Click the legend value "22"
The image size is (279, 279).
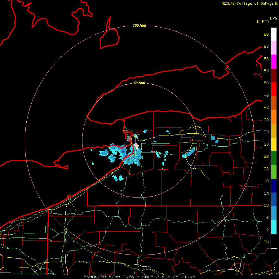click(x=266, y=169)
